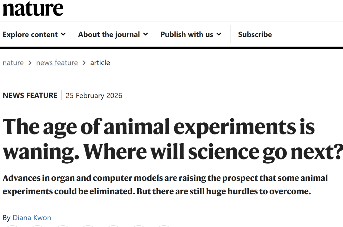Click the chevron arrow beside Publish with us
Image resolution: width=343 pixels, height=227 pixels.
pos(219,34)
